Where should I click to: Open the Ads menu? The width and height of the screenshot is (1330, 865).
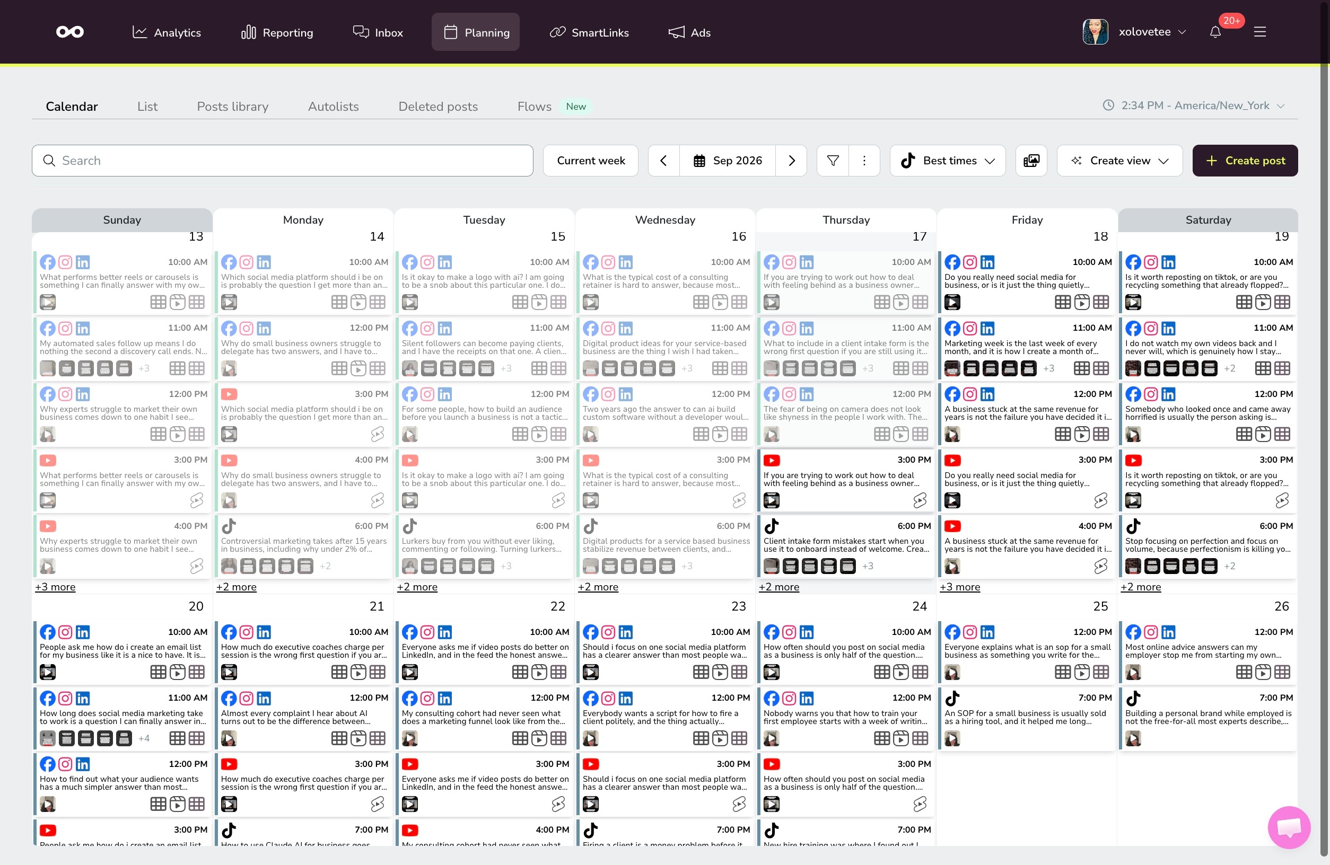[689, 32]
